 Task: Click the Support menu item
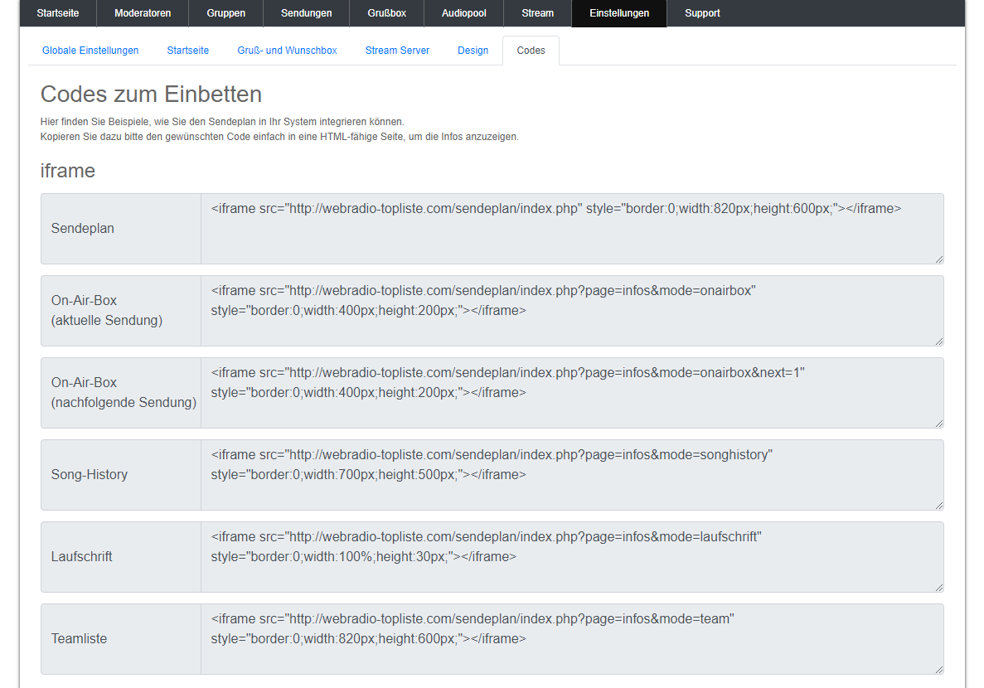coord(702,13)
